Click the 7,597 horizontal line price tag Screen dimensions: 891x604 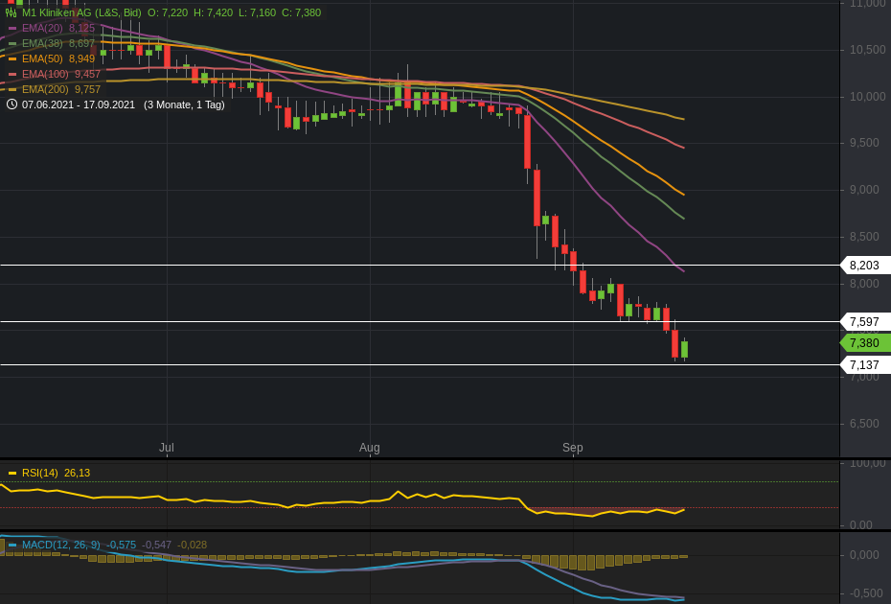(864, 322)
